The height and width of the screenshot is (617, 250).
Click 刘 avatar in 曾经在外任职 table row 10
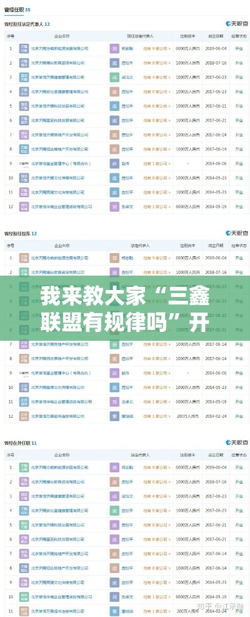click(114, 597)
